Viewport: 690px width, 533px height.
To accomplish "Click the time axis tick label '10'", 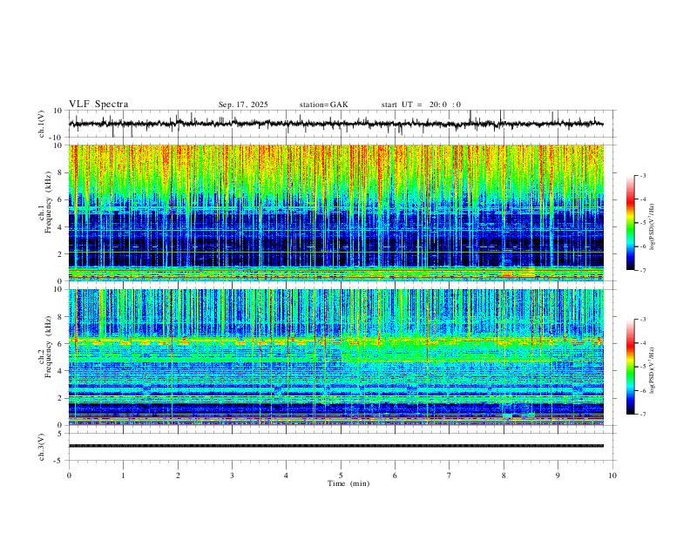I will click(612, 476).
